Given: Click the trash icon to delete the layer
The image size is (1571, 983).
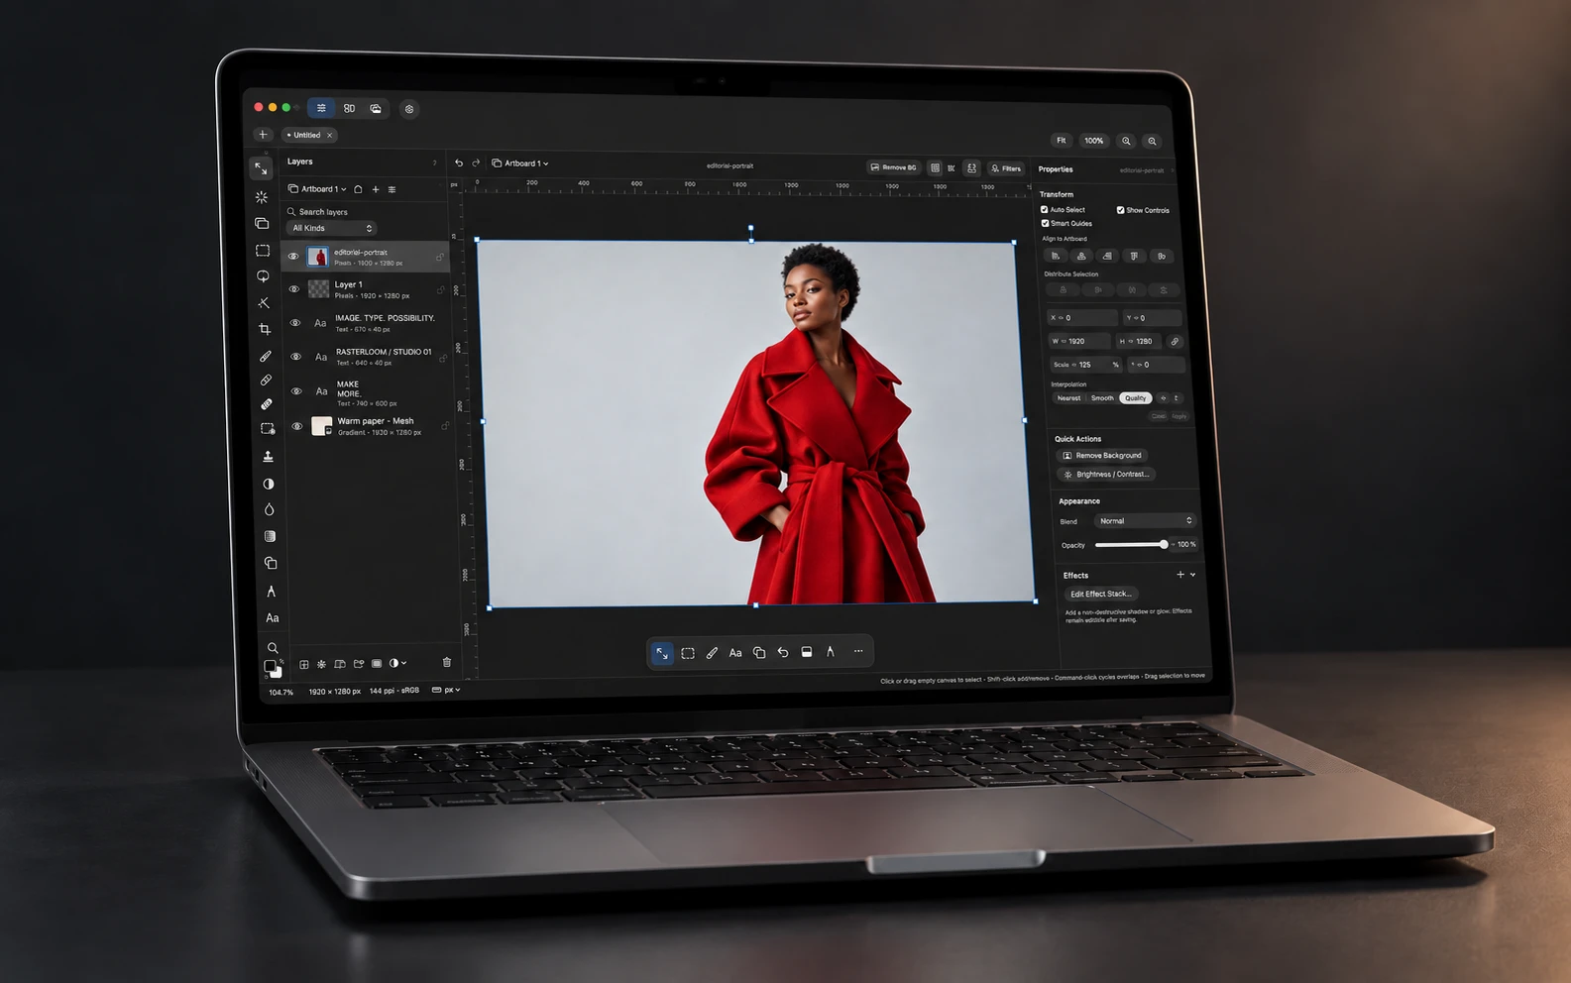Looking at the screenshot, I should click(x=447, y=662).
